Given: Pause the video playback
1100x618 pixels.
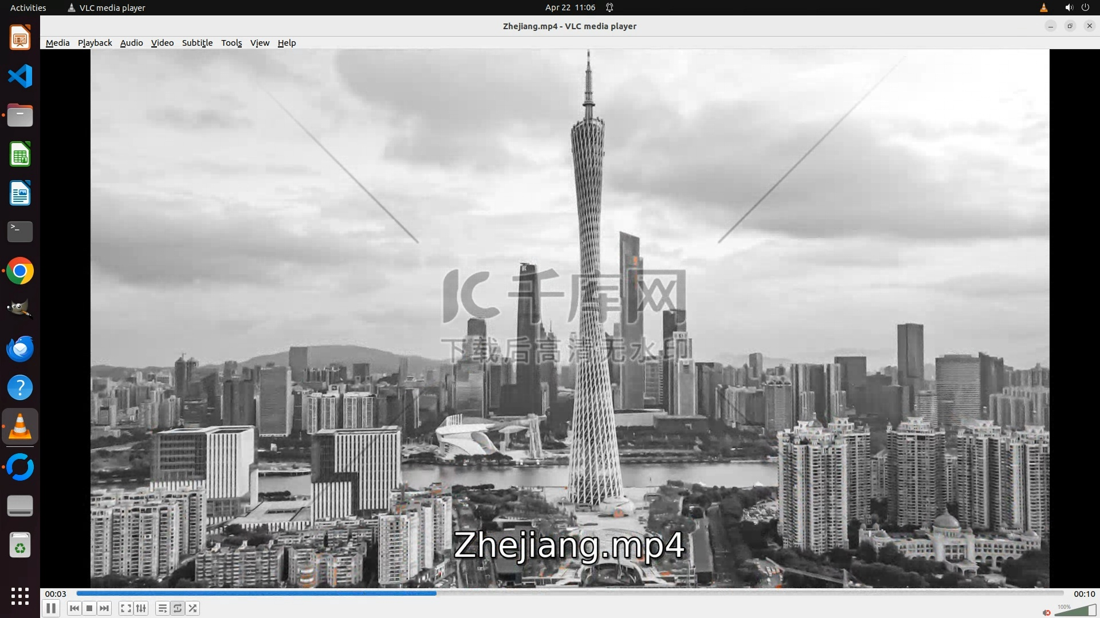Looking at the screenshot, I should 51,608.
